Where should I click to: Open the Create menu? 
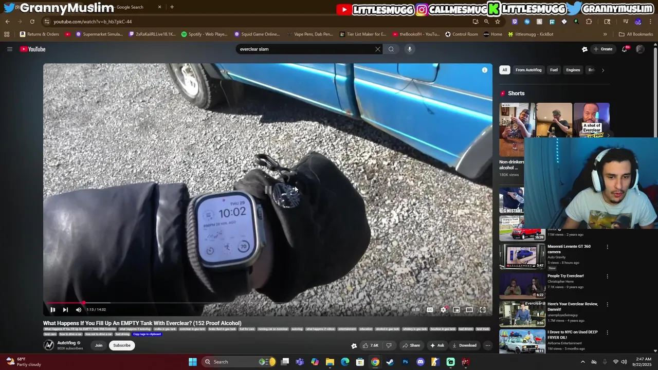(x=603, y=49)
